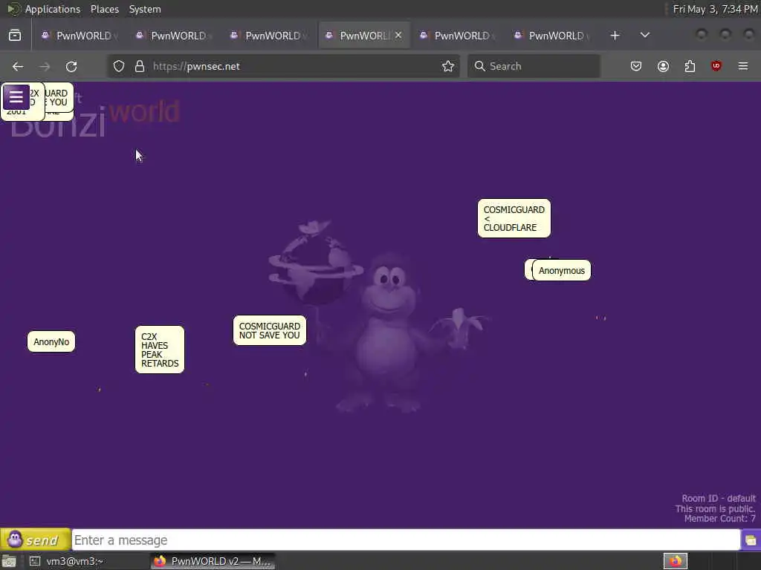
Task: Open tracking protection shield icon
Action: pos(119,66)
